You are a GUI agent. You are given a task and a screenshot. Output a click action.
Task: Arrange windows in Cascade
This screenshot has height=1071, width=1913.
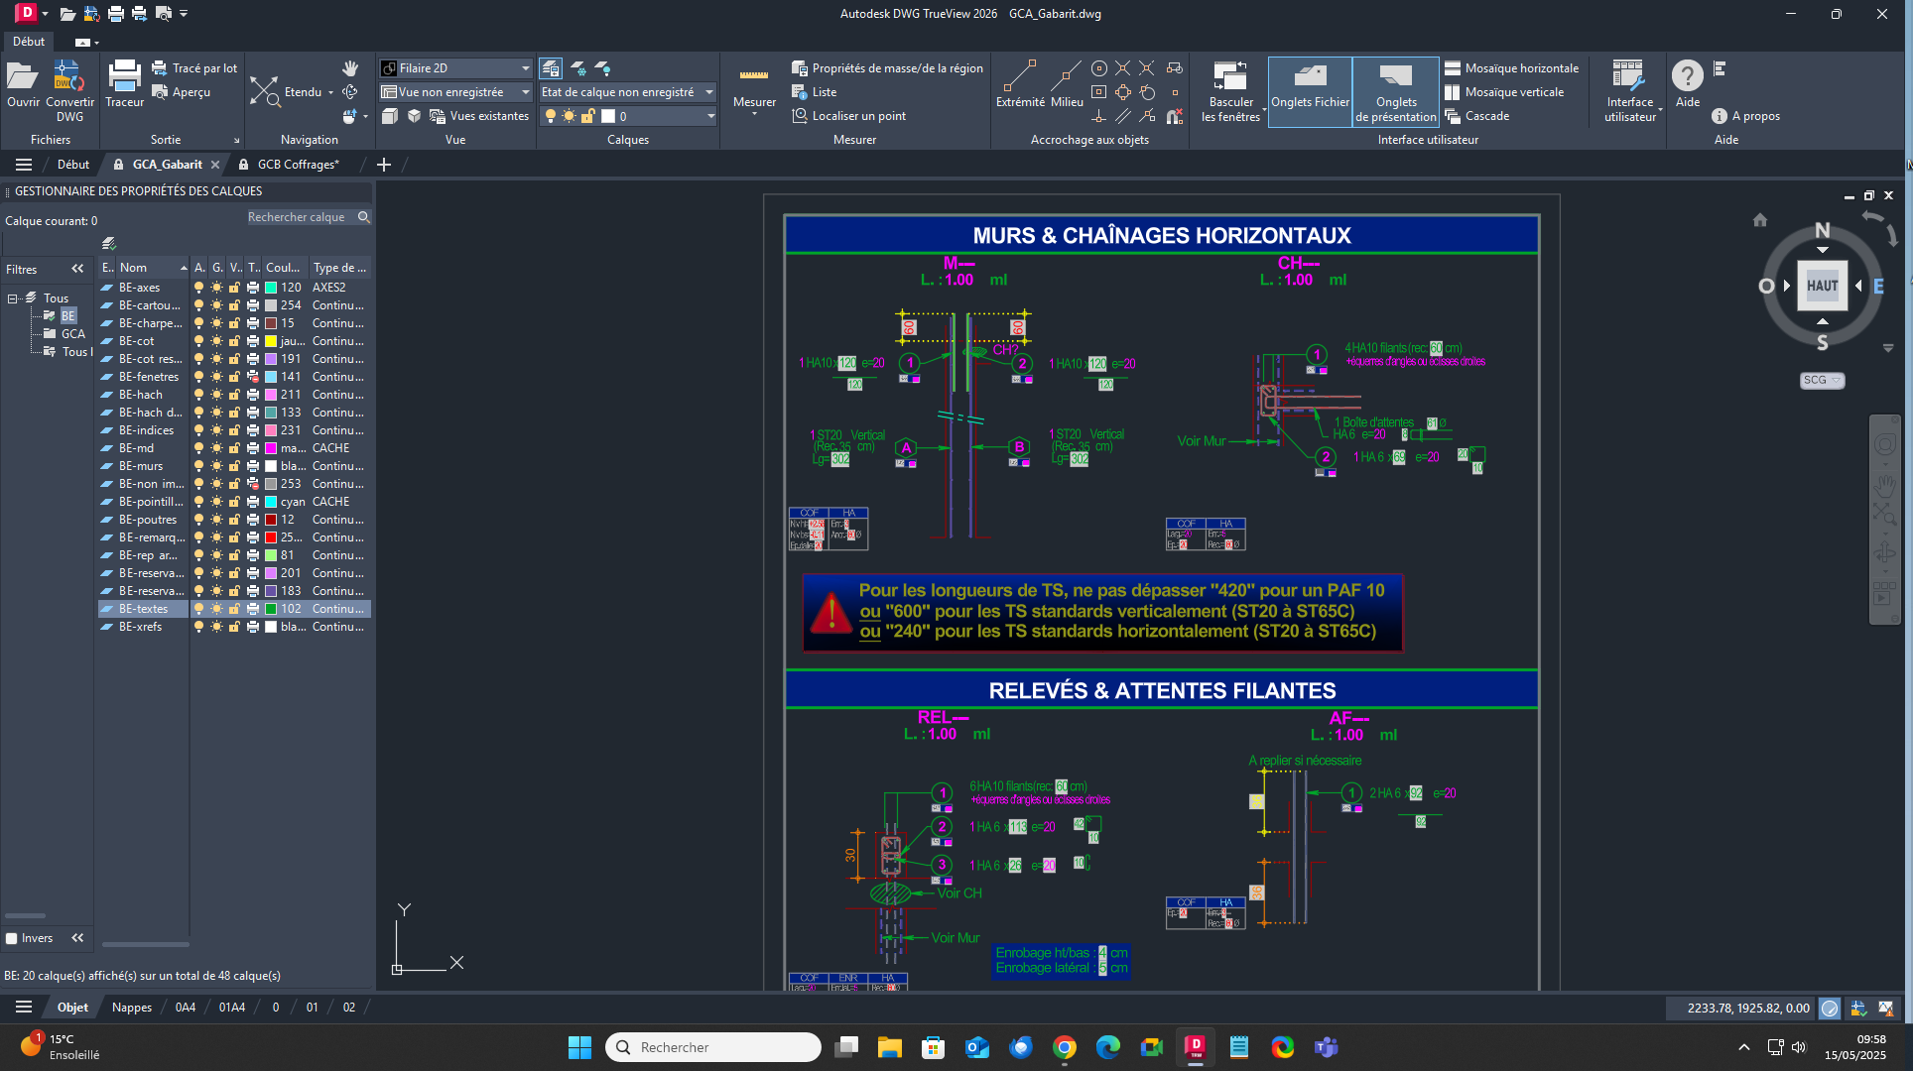(x=1476, y=116)
